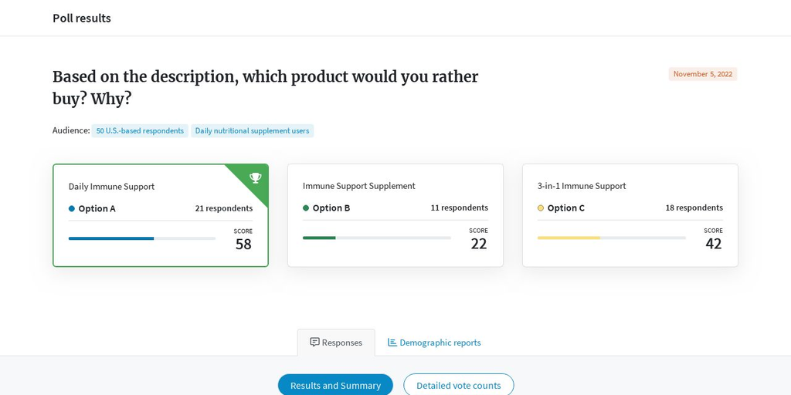The image size is (791, 395).
Task: Click Option B green score bar
Action: click(319, 238)
